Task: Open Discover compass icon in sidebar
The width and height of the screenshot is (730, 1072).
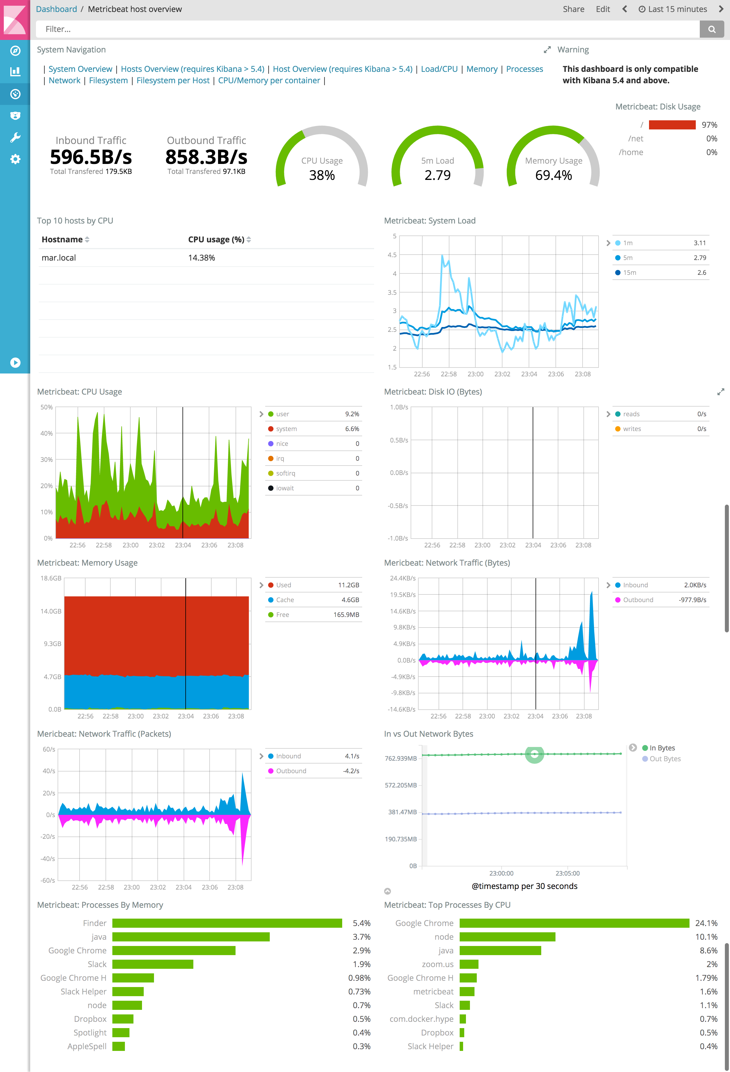Action: point(15,51)
